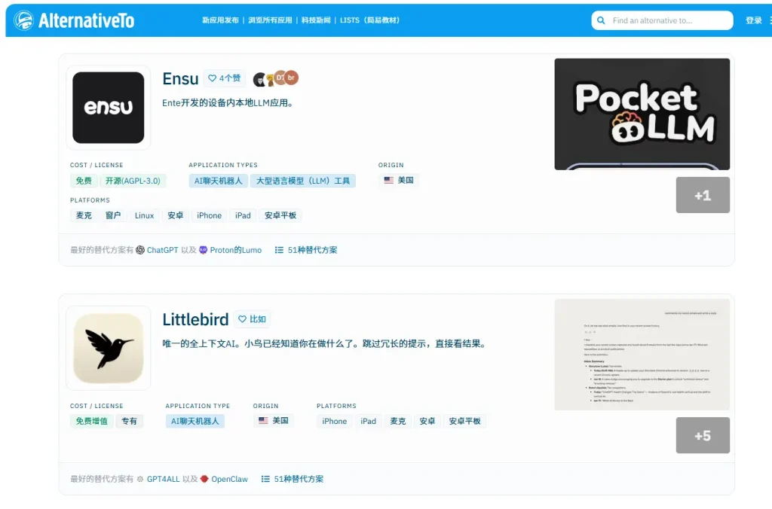Click the ChatGPT alternative link
The width and height of the screenshot is (772, 509).
[164, 250]
